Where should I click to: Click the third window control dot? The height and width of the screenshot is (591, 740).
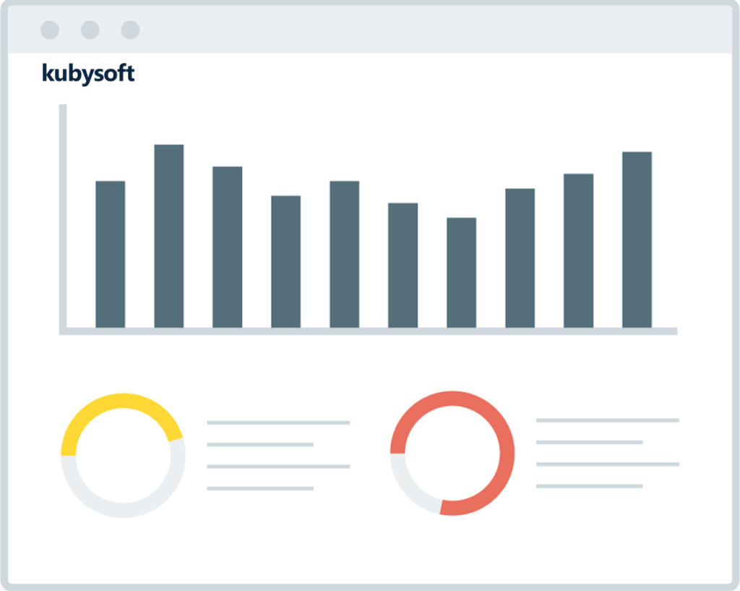(130, 30)
